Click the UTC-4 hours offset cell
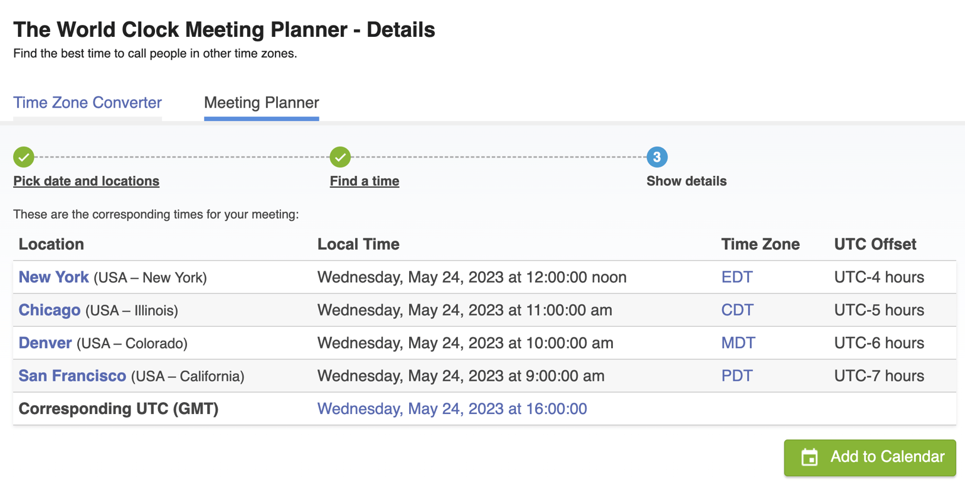 point(879,277)
